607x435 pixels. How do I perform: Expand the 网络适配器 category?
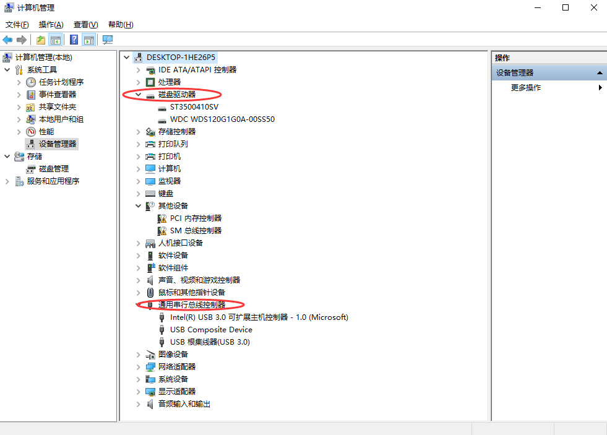(139, 367)
